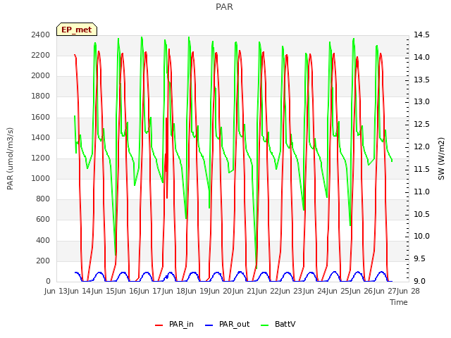The image size is (451, 338).
Task: Click the PAR_in legend entry
Action: coord(174,324)
